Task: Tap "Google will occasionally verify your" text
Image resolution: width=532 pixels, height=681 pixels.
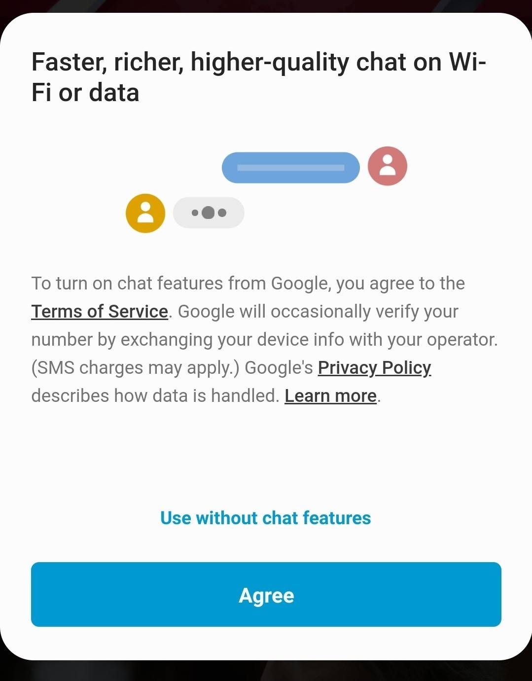Action: [x=318, y=312]
